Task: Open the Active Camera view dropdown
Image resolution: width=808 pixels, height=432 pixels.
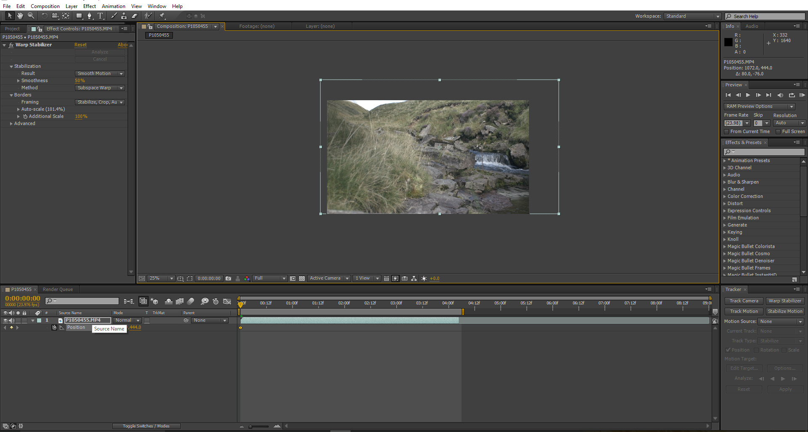Action: tap(329, 278)
